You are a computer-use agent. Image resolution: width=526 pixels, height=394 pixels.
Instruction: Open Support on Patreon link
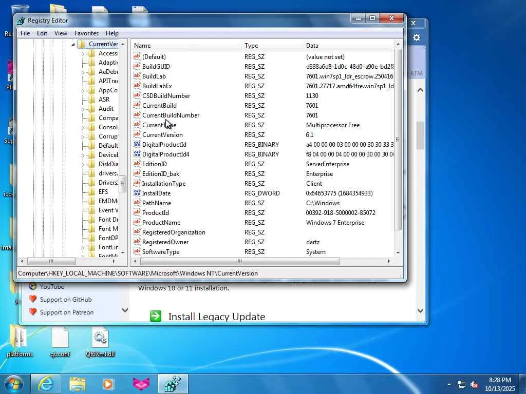(x=67, y=312)
